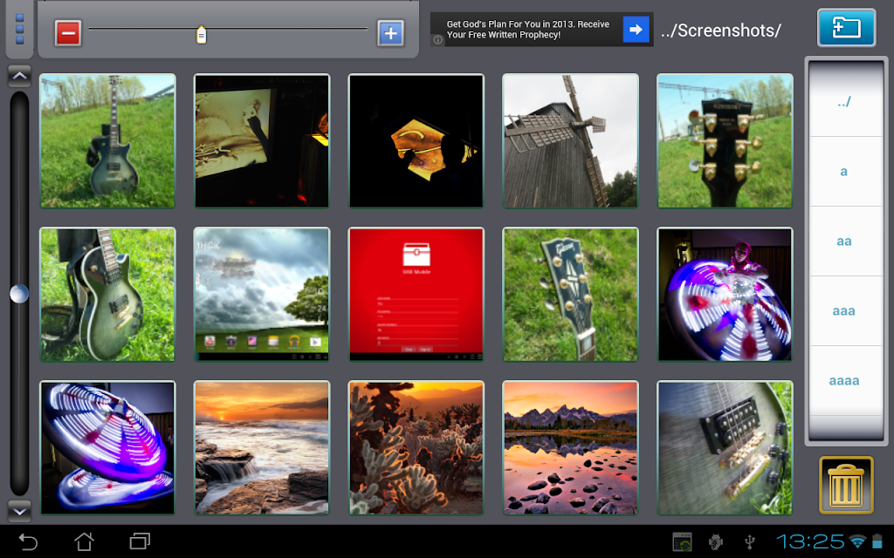Open the three-square menu icon

(20, 29)
